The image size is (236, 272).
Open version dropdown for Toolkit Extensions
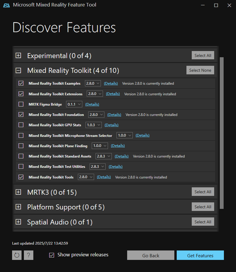click(95, 94)
